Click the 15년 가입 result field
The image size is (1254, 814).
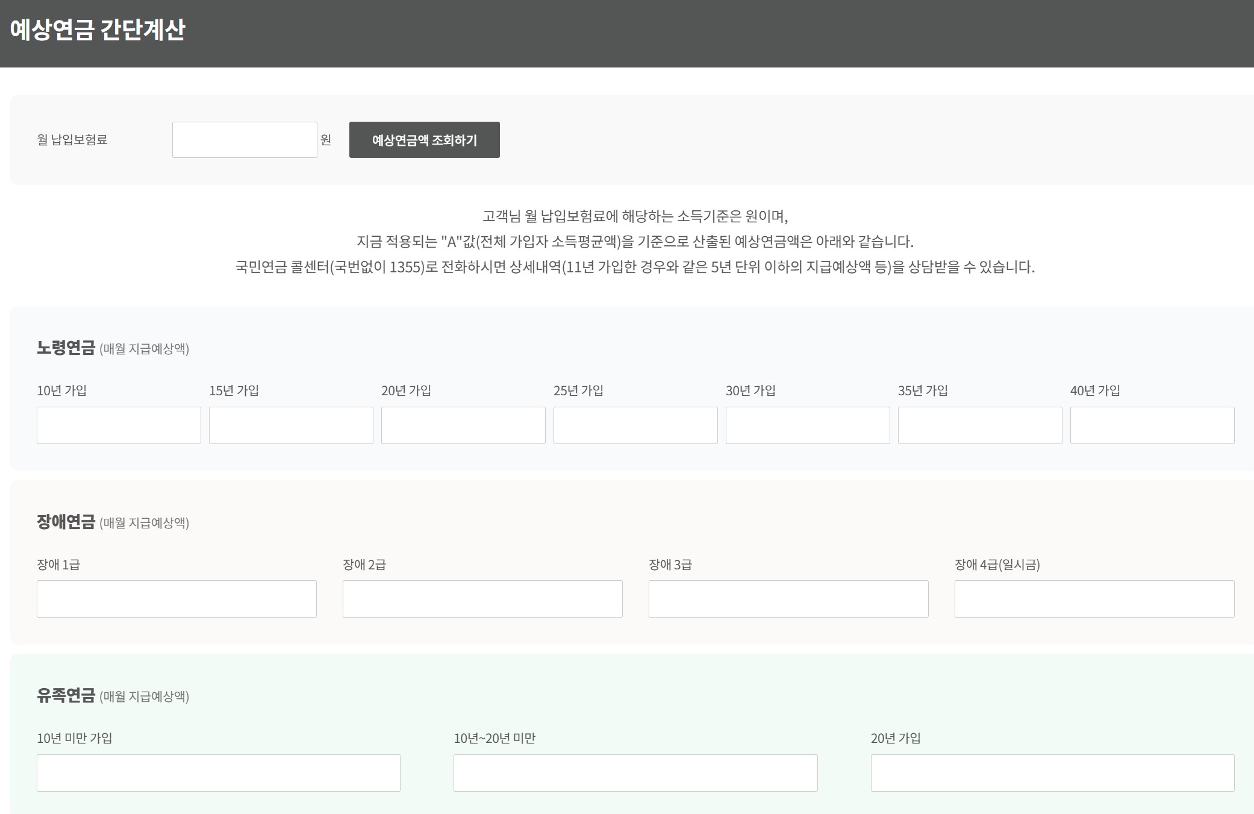291,425
